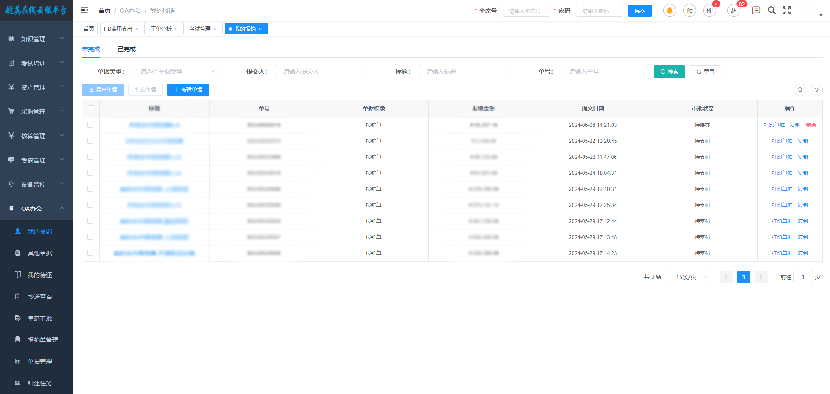Image resolution: width=830 pixels, height=394 pixels.
Task: Click the 超 badge icon with 82
Action: coord(734,10)
